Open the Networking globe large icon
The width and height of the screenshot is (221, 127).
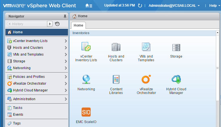[x=86, y=79]
